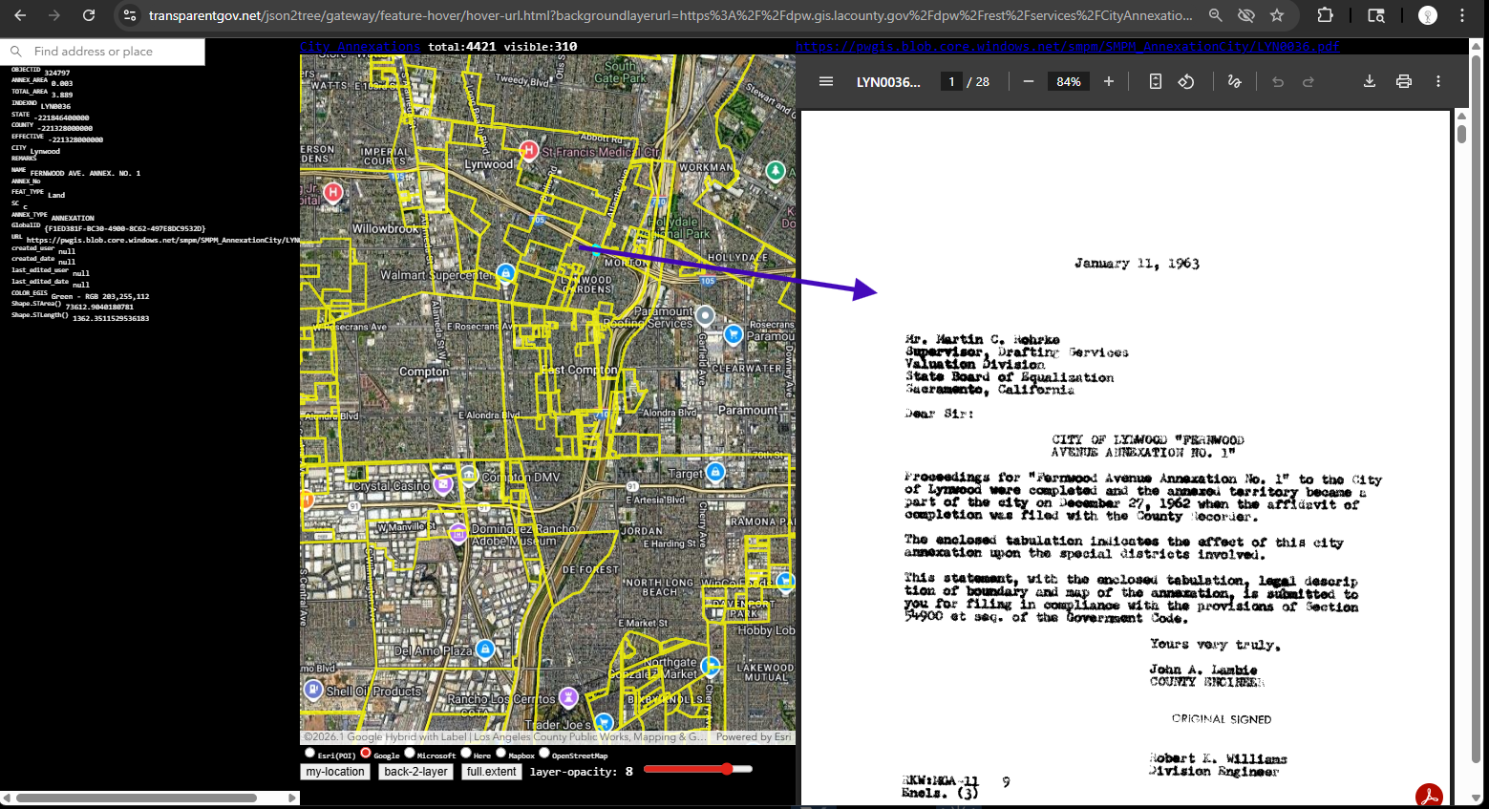Select the Esri(POI) basemap radio button
Viewport: 1489px width, 809px height.
pos(309,754)
